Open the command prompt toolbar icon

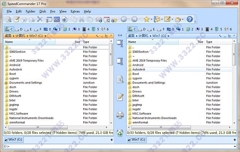[56, 20]
